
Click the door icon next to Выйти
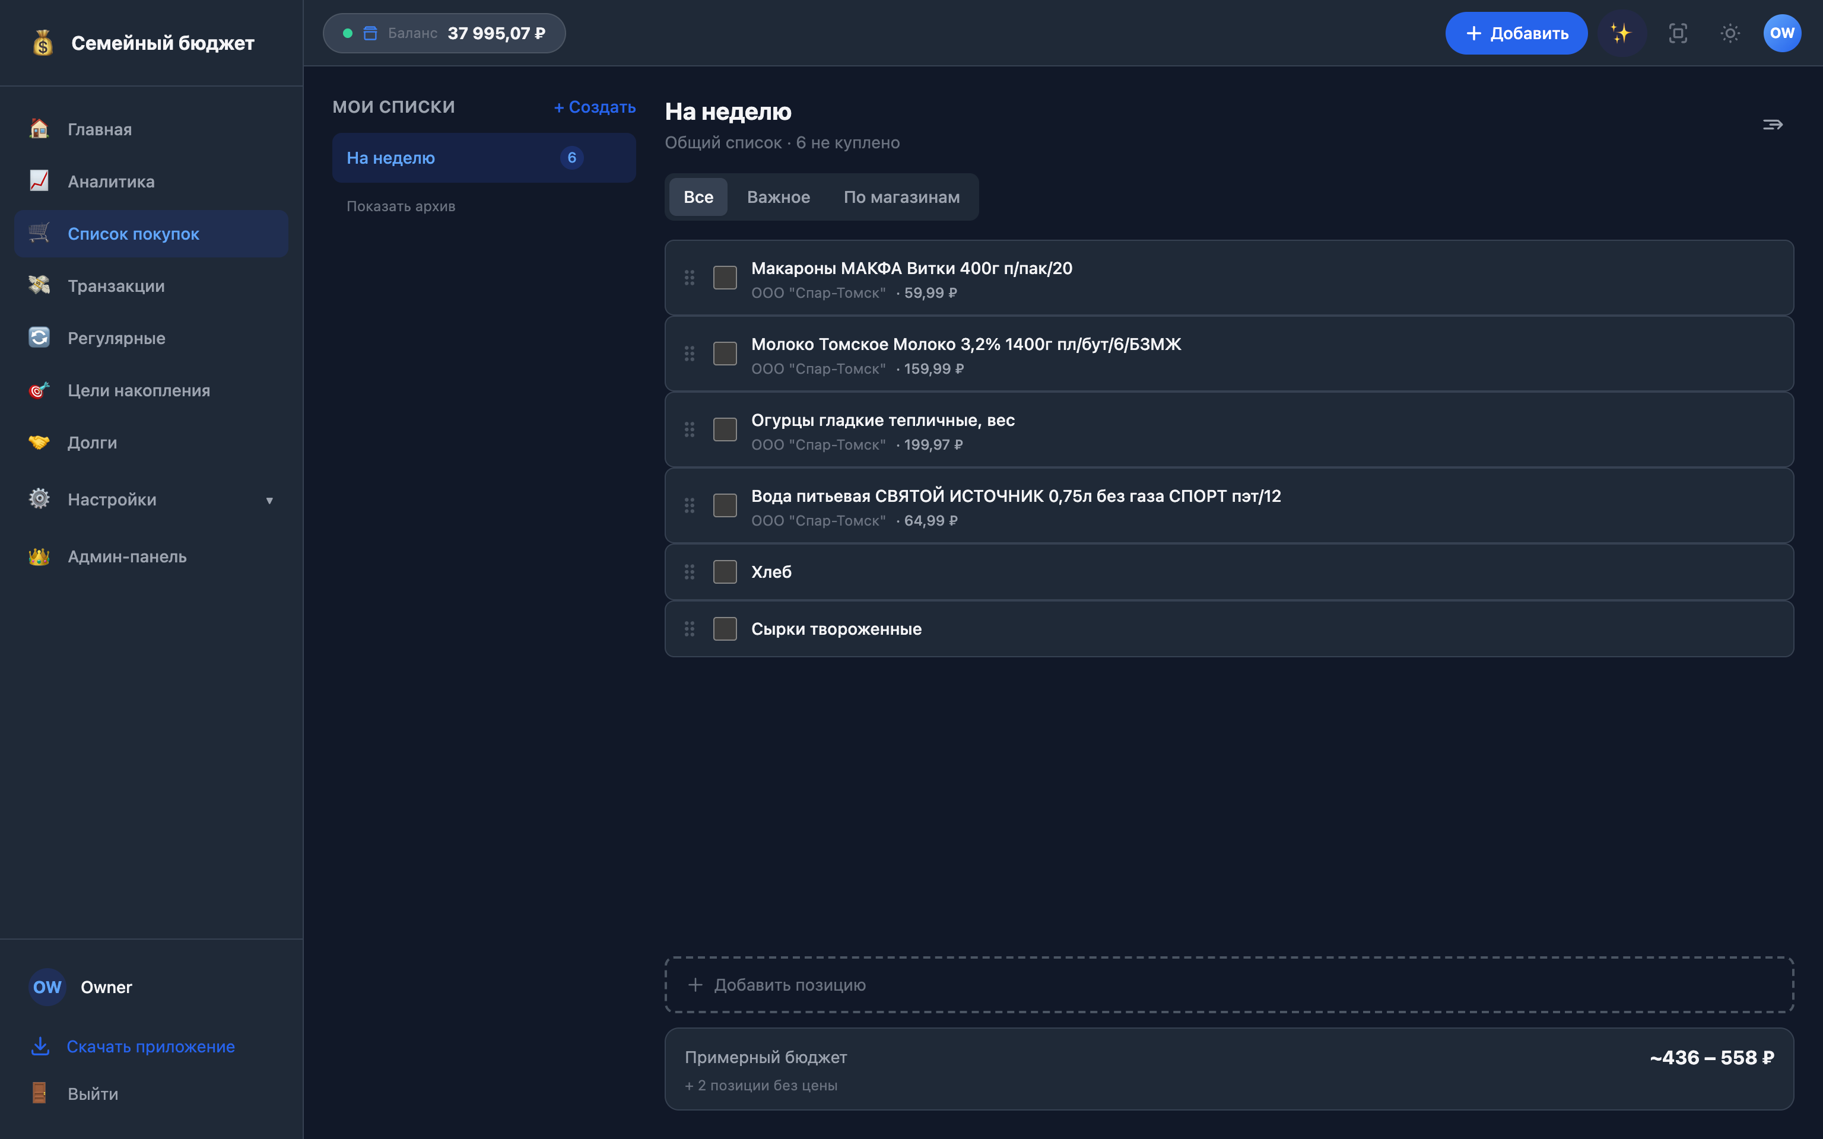tap(39, 1093)
